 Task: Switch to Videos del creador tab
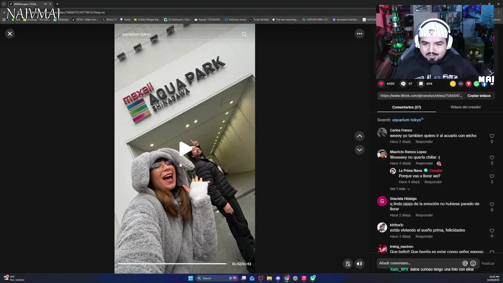[465, 107]
